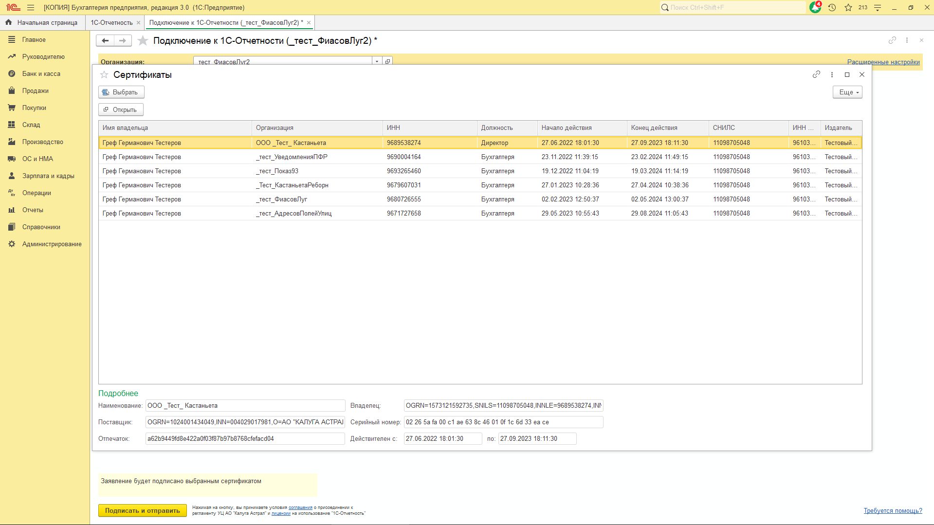
Task: Open connection form three-dot menu
Action: (x=907, y=40)
